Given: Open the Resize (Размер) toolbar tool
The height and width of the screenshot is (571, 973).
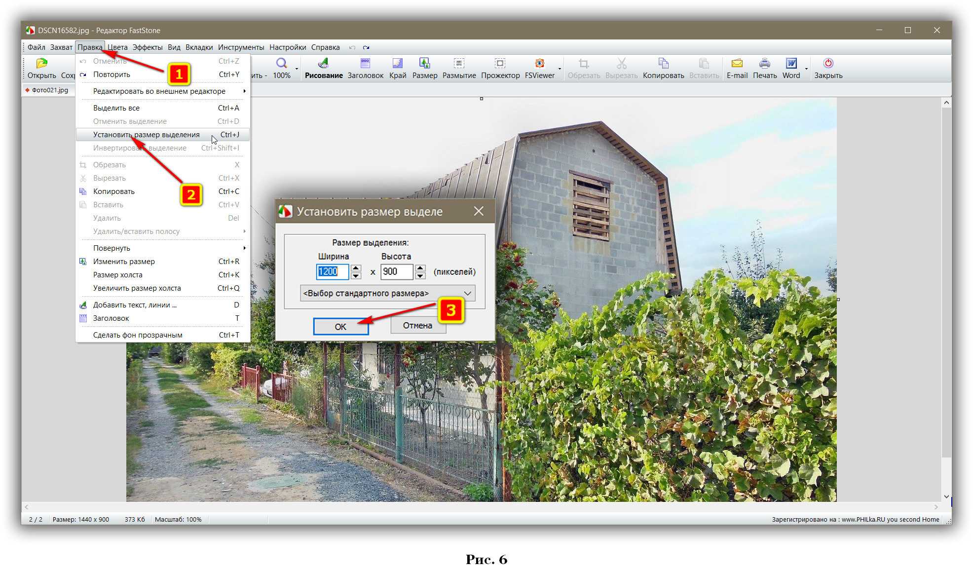Looking at the screenshot, I should [x=424, y=64].
